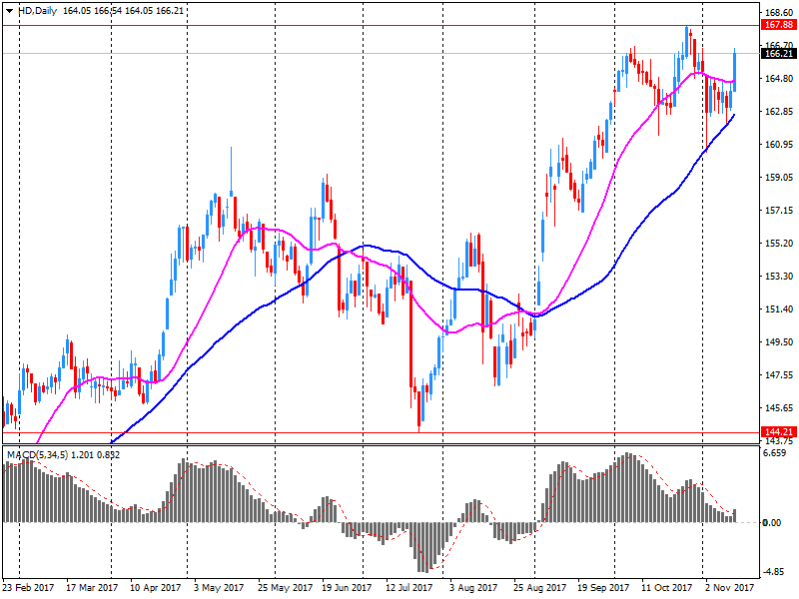The width and height of the screenshot is (799, 599).
Task: Select the 25 Aug 2017 date label
Action: point(539,587)
